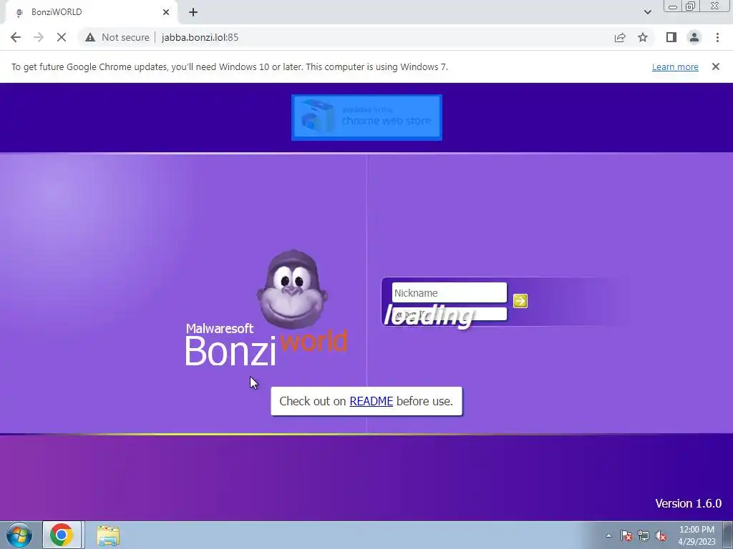Open Learn more link
This screenshot has height=549, width=733.
675,66
